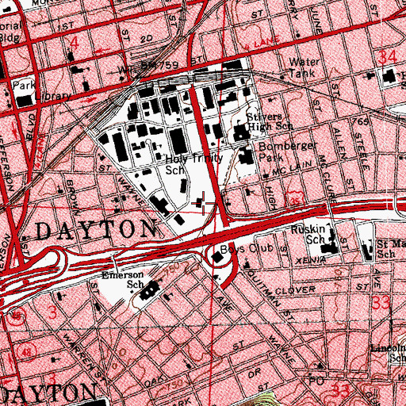Click the Holy Trinity Sch label
The width and height of the screenshot is (406, 406).
pyautogui.click(x=194, y=164)
